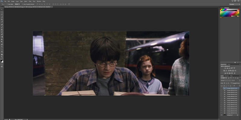Click the foreground color swatch

pos(2,60)
